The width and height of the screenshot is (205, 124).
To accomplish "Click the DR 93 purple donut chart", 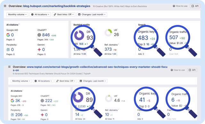I will point(79,35).
